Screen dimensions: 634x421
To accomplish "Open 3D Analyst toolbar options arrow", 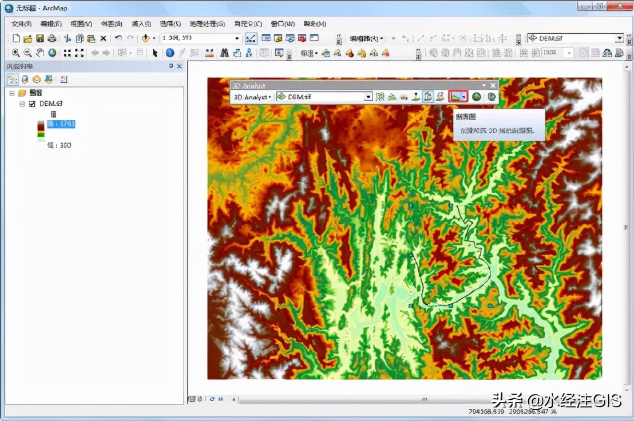I will click(484, 85).
